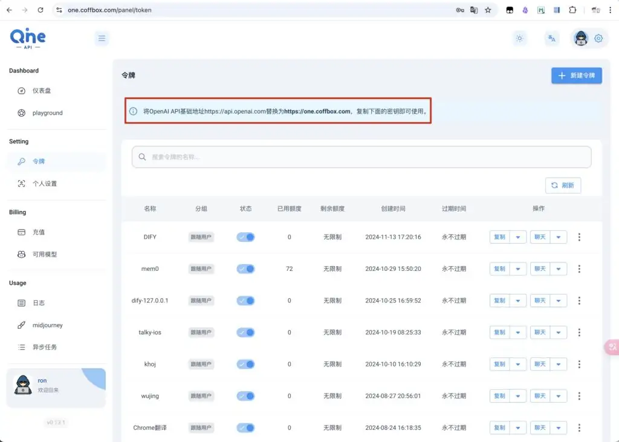This screenshot has width=619, height=442.
Task: Go to 可用模型 in sidebar
Action: point(45,255)
